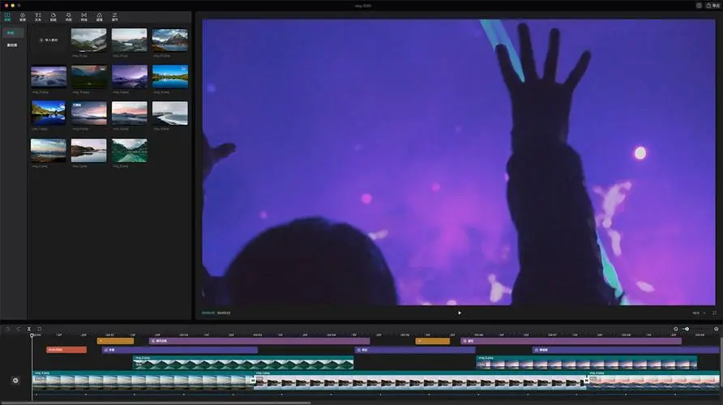The height and width of the screenshot is (405, 723).
Task: Open the Text tab with T icon
Action: click(37, 16)
